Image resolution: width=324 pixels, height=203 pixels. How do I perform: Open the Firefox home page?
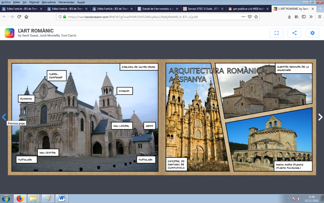[26, 17]
